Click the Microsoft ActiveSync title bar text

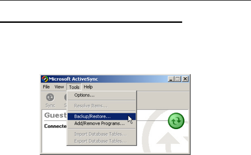click(73, 79)
